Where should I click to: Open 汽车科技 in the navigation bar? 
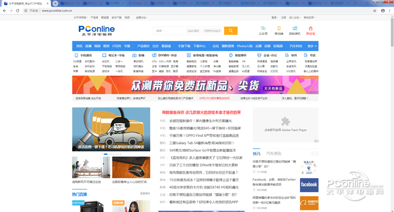tap(295, 46)
